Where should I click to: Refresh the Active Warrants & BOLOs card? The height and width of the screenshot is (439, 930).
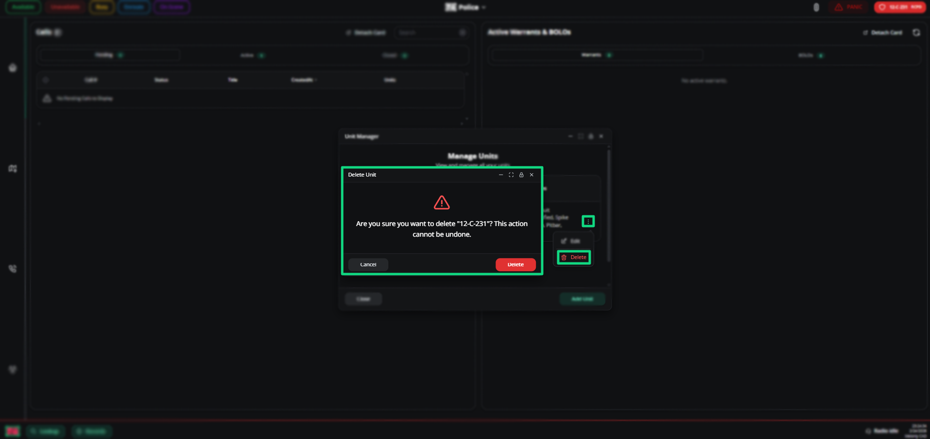916,33
